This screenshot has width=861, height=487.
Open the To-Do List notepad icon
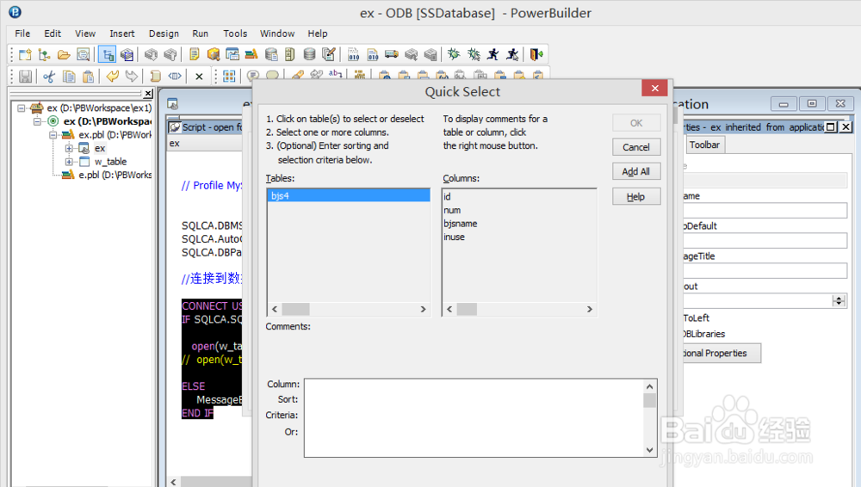pyautogui.click(x=194, y=54)
